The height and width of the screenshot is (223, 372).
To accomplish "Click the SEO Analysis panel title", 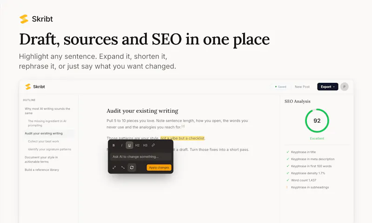I will click(x=298, y=101).
